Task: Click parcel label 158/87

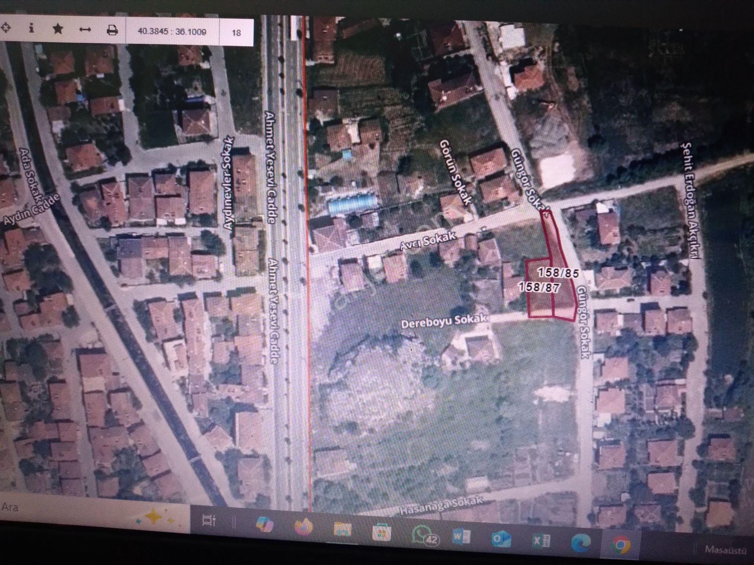Action: 539,287
